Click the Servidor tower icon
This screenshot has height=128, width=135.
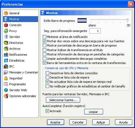(x=6, y=37)
